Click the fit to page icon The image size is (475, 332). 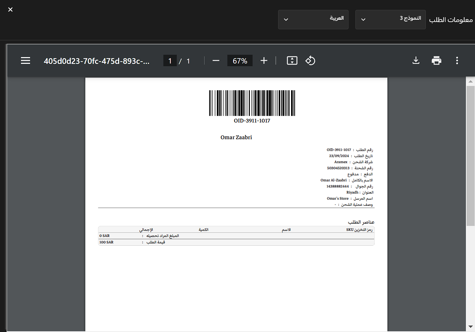pyautogui.click(x=292, y=60)
